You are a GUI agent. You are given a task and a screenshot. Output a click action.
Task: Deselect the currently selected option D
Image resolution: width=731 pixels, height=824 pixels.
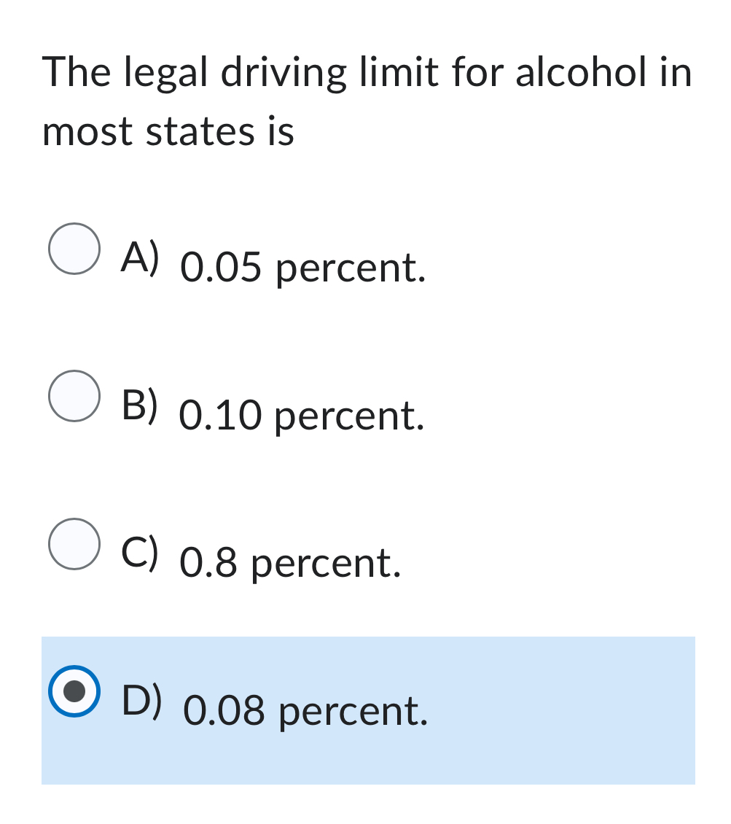74,691
